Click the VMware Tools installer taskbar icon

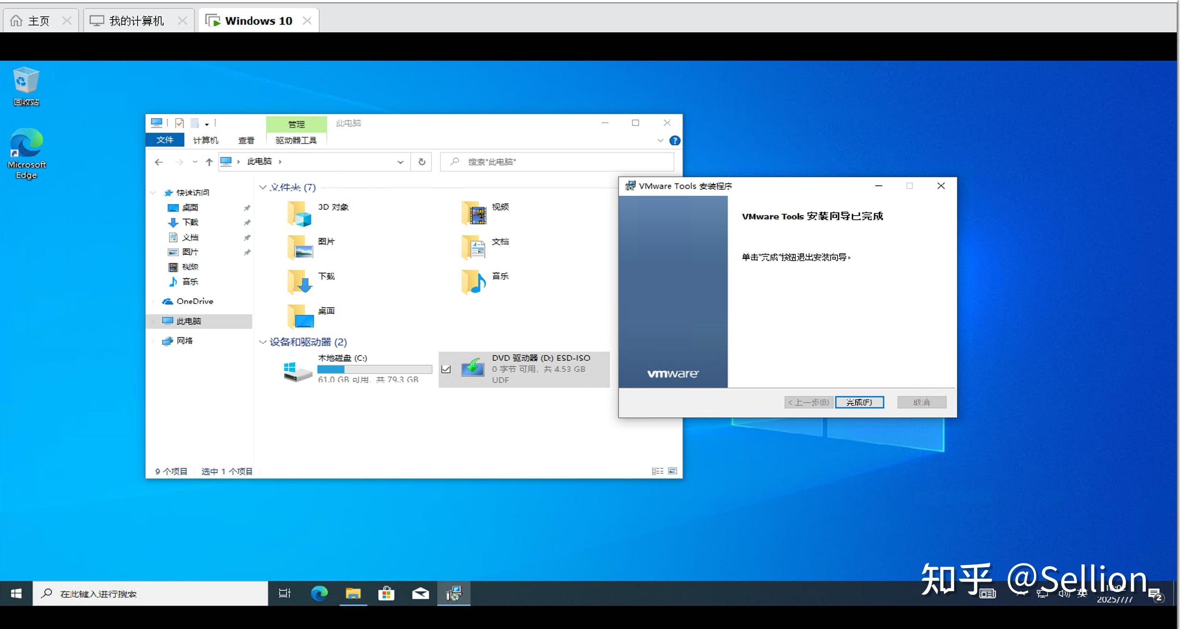tap(454, 593)
